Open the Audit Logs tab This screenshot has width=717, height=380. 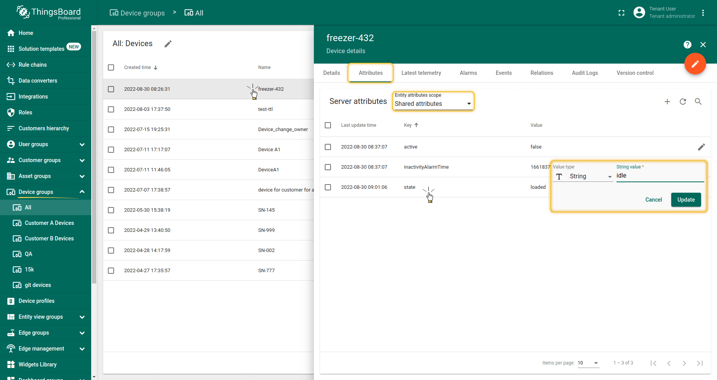tap(585, 73)
